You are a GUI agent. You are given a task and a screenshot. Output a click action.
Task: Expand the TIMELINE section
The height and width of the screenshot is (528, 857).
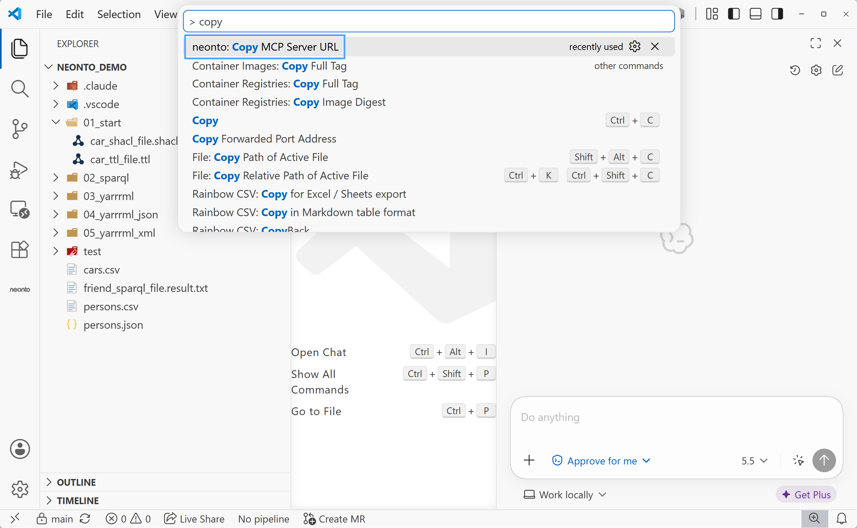tap(165, 500)
